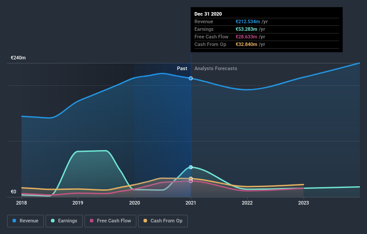Click the Earnings row label in the tooltip
Viewport: 367px width, 234px height.
tap(204, 29)
